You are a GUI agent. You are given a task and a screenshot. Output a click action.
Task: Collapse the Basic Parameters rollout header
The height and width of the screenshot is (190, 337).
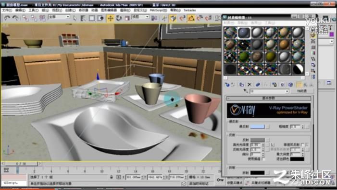269,98
